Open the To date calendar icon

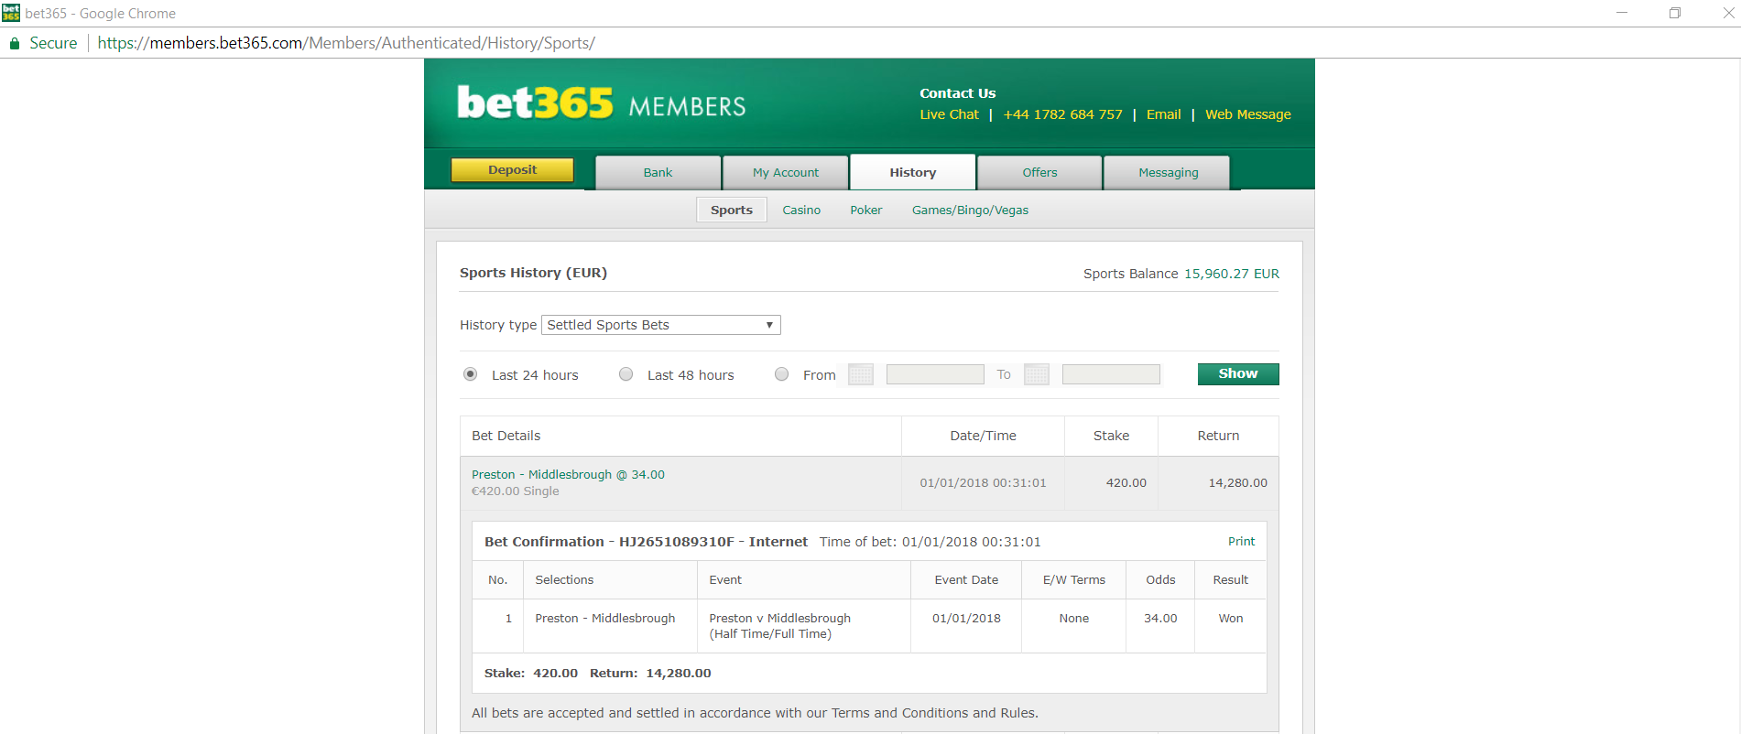(1037, 374)
